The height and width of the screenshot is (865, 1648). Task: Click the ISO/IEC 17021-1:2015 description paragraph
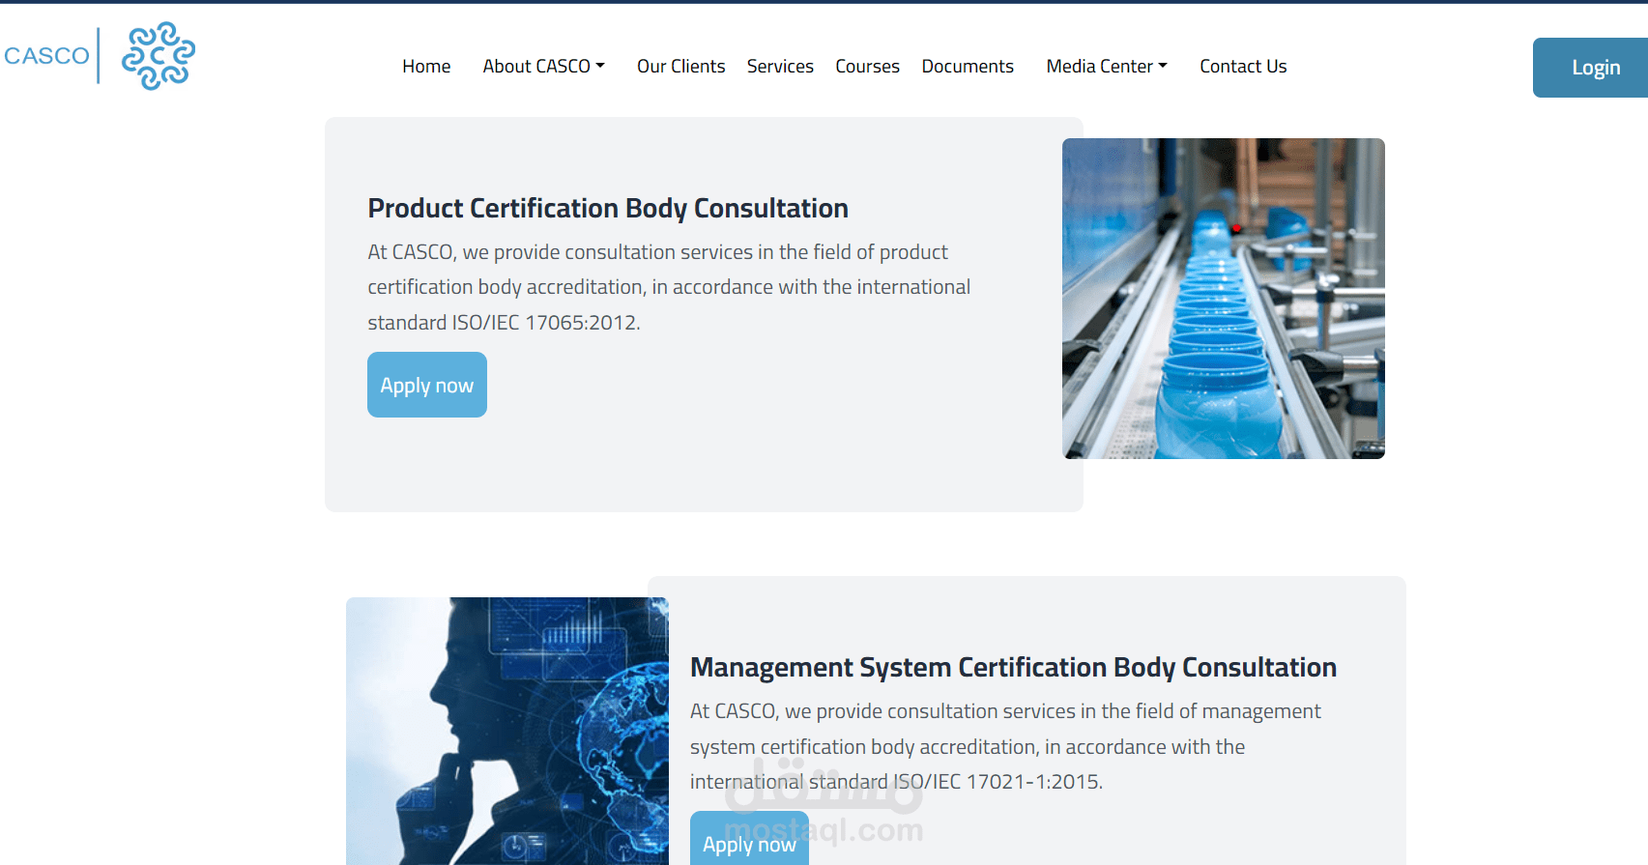click(x=1005, y=746)
